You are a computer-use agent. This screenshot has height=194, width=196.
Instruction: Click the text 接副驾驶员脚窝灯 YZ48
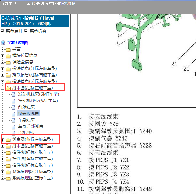point(120,189)
